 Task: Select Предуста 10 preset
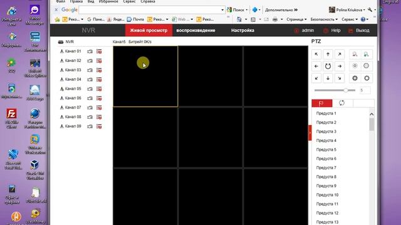point(327,195)
